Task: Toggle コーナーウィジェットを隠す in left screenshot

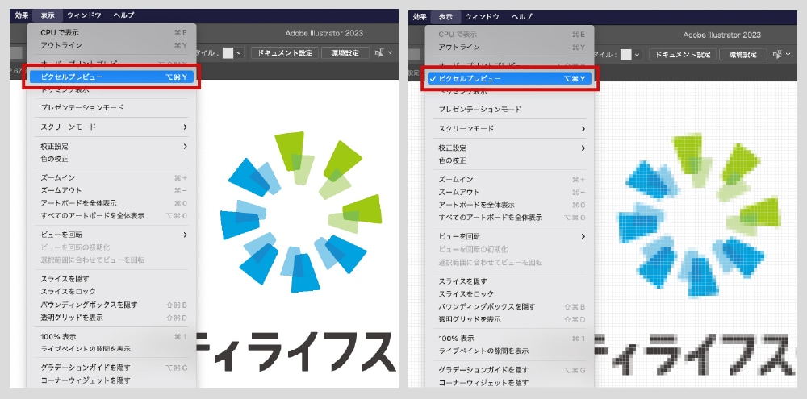Action: 111,380
